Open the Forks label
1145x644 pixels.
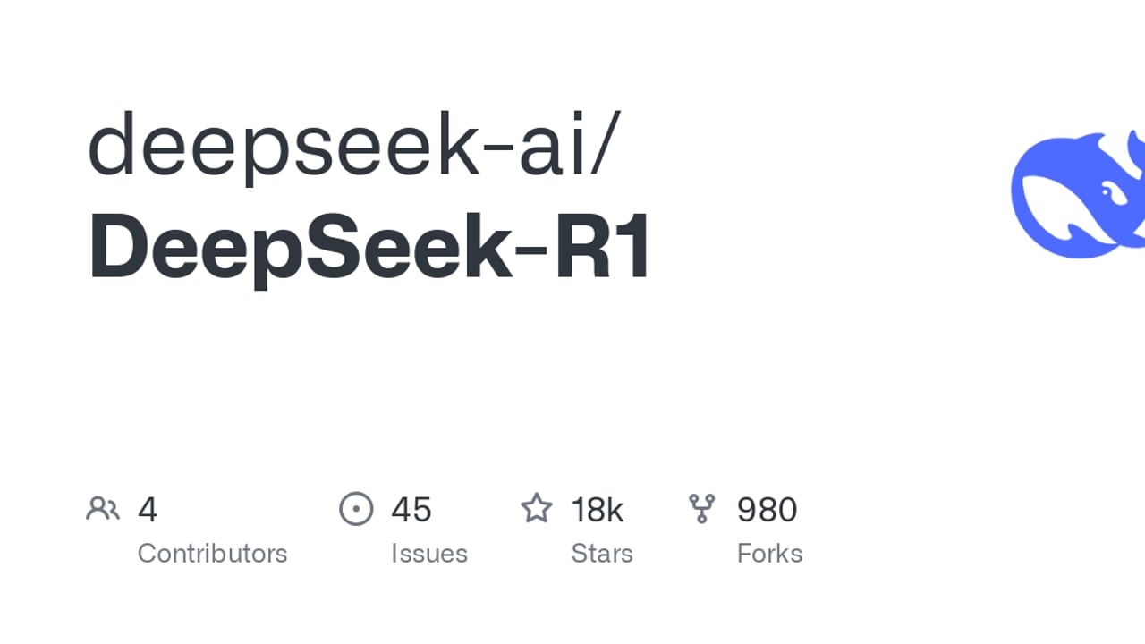pyautogui.click(x=769, y=554)
